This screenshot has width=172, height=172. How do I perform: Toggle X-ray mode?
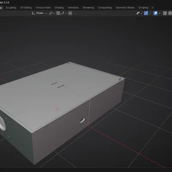pyautogui.click(x=165, y=13)
